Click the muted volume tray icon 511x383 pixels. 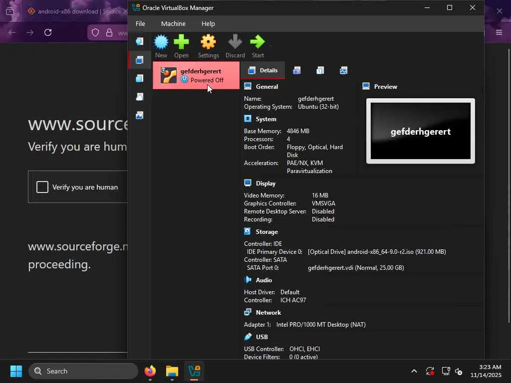coord(459,371)
